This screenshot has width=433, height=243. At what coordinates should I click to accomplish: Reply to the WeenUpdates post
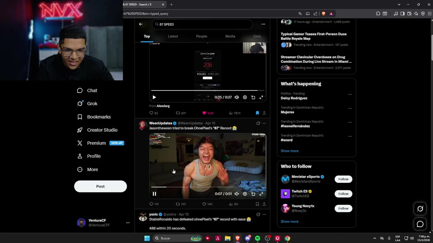(x=154, y=204)
